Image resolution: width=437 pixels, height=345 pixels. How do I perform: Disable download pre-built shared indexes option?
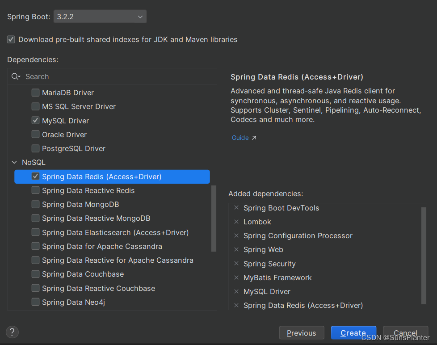point(11,39)
